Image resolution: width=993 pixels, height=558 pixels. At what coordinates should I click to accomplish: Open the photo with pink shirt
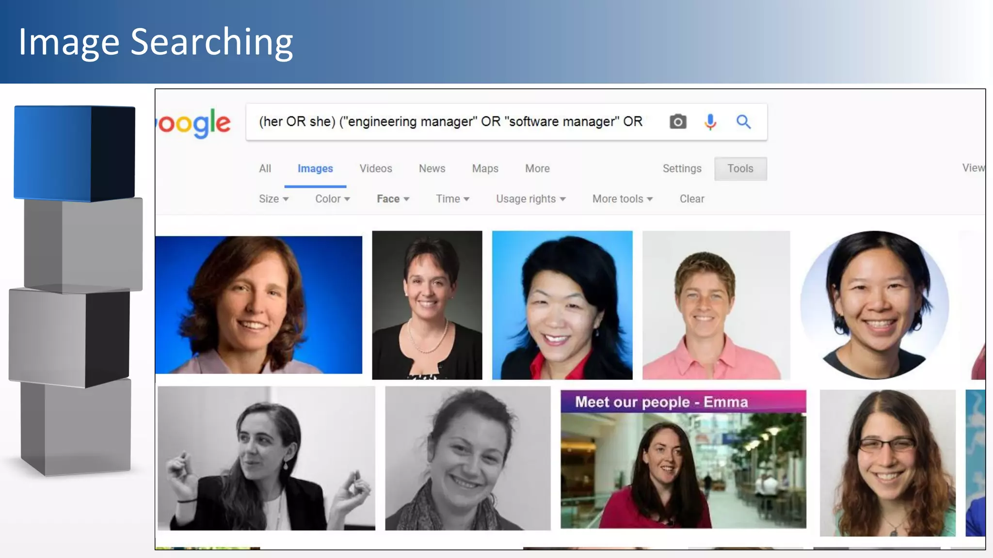pos(716,305)
